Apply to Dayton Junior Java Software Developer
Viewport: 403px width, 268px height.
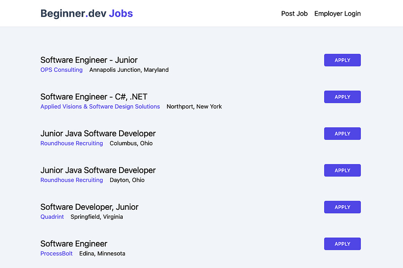click(x=343, y=170)
